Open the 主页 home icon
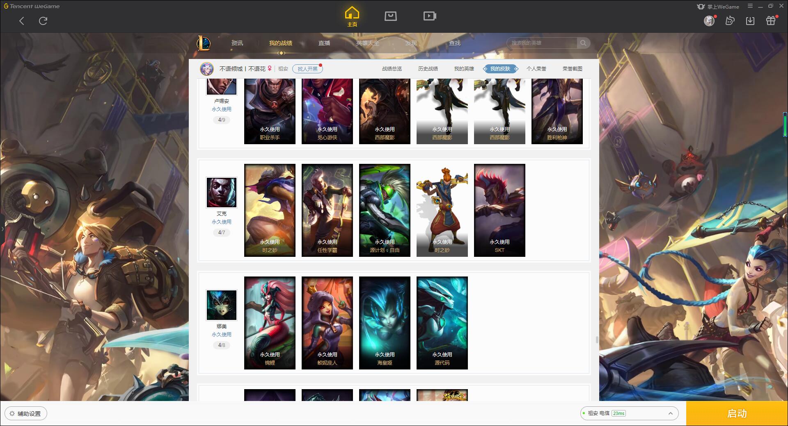788x426 pixels. pyautogui.click(x=352, y=17)
